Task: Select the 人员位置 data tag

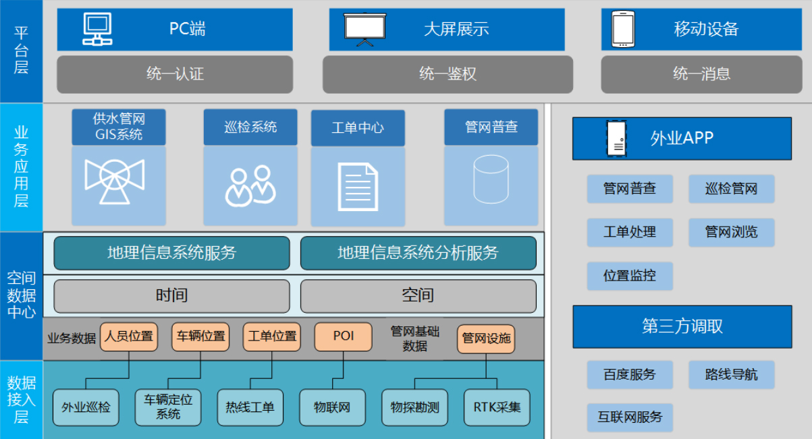Action: pos(129,336)
